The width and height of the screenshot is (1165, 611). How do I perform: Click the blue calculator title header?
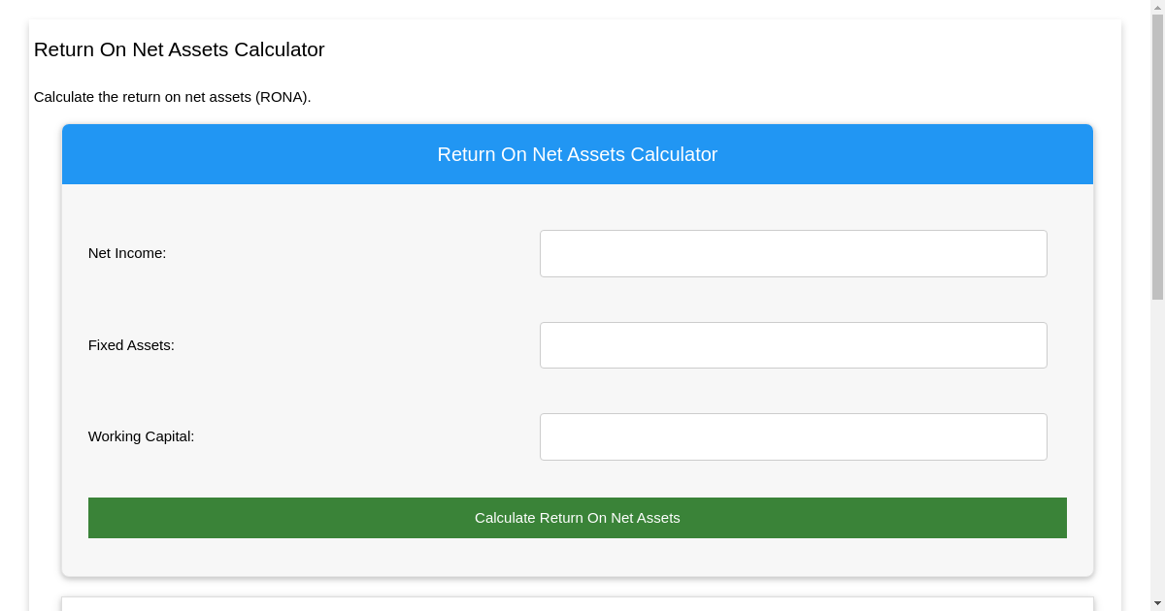click(x=577, y=154)
